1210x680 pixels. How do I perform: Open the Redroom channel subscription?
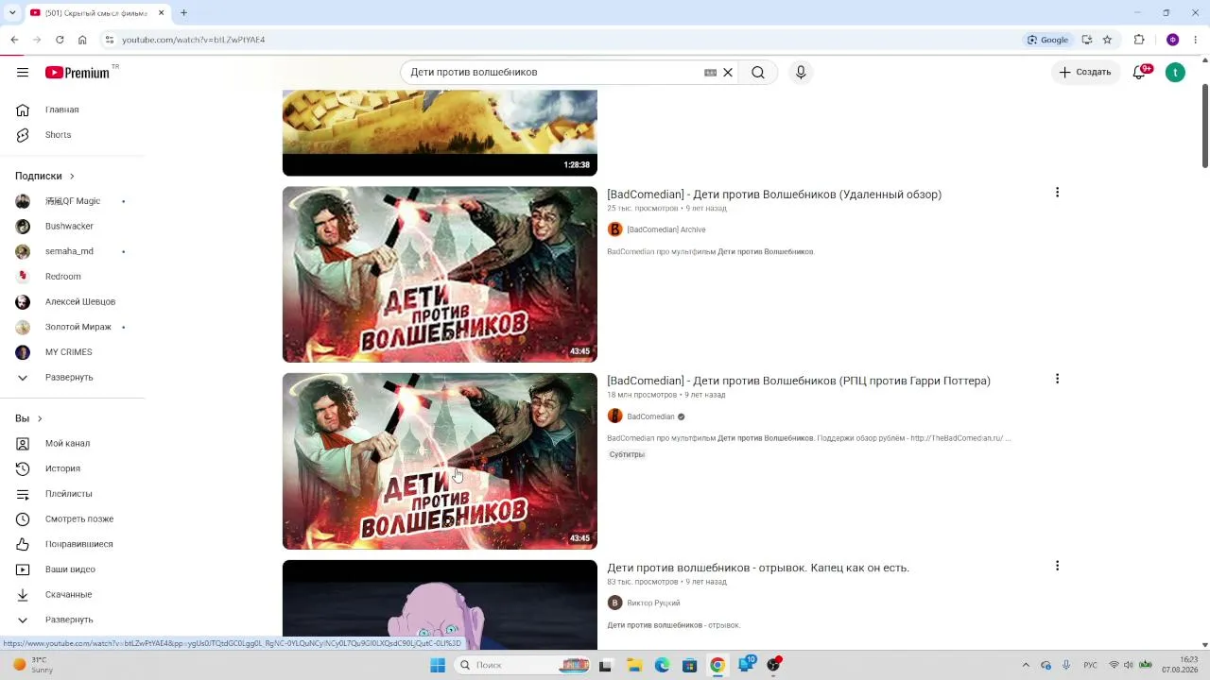click(x=63, y=277)
